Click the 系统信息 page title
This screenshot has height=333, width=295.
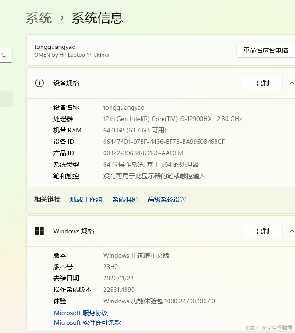97,18
